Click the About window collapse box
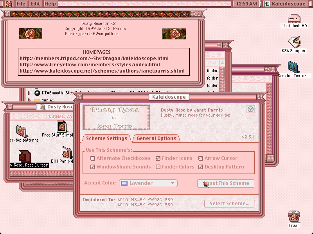The height and width of the screenshot is (234, 313). tap(199, 14)
